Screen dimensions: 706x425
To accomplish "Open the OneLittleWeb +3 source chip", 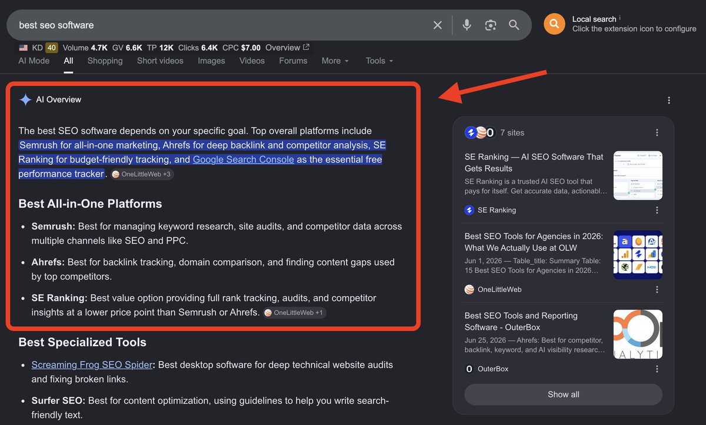I will [142, 174].
